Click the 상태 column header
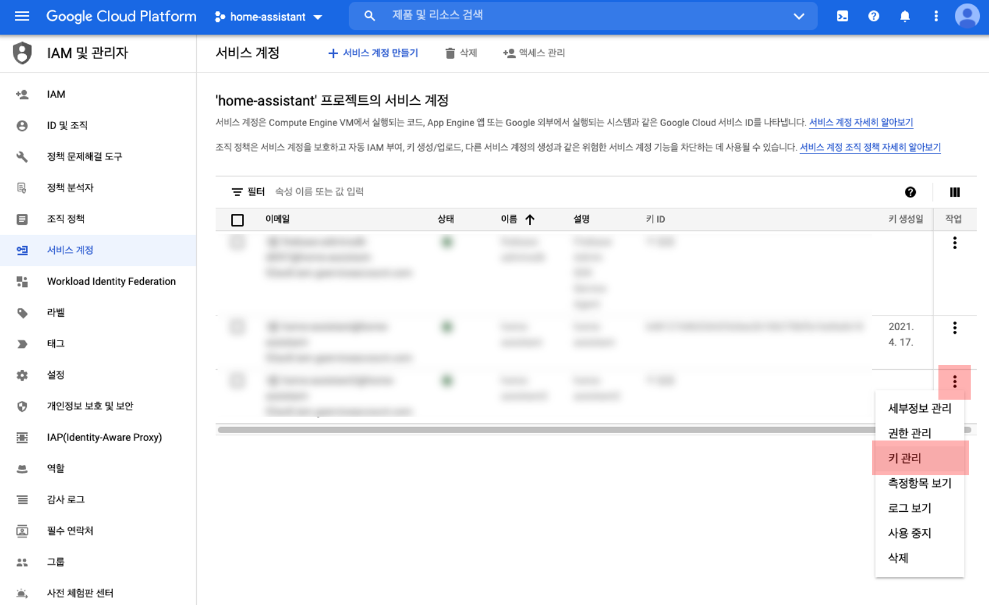Viewport: 989px width, 605px height. point(445,219)
